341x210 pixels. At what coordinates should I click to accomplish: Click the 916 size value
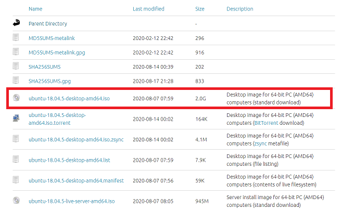(199, 52)
